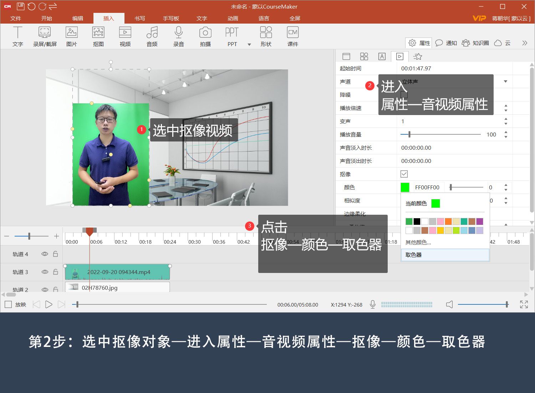
Task: Open 其他颜色... more colors
Action: pos(418,242)
